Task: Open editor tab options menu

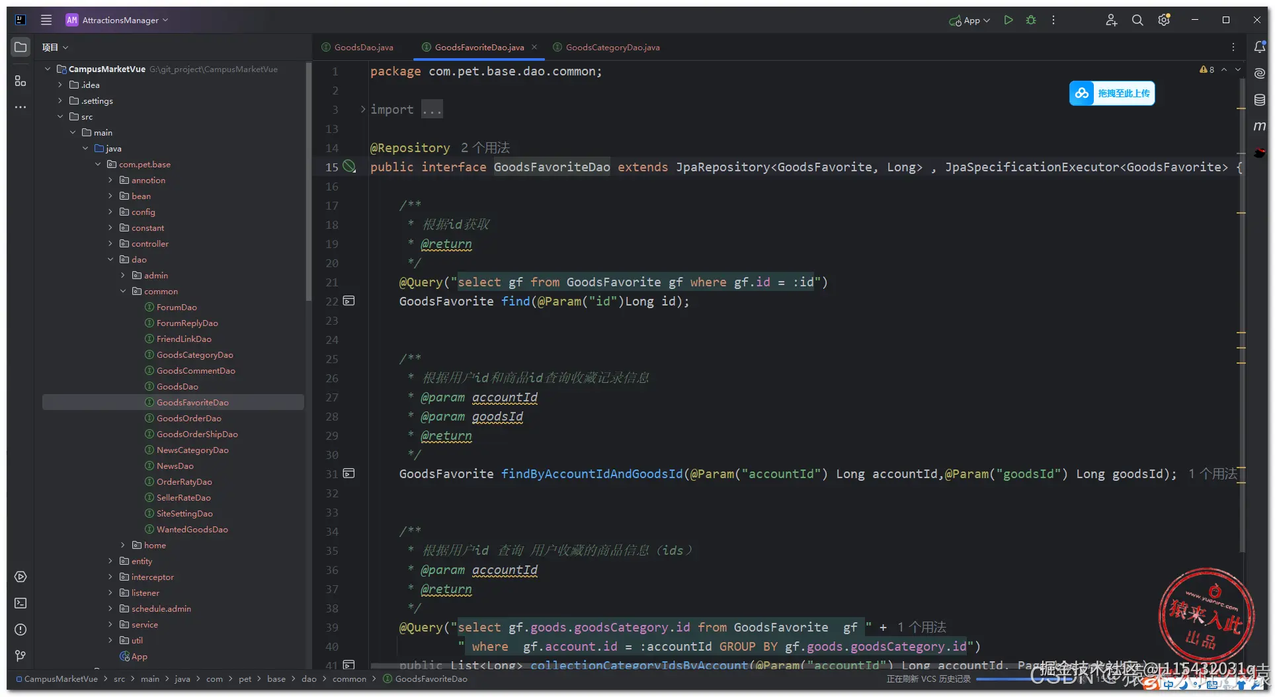Action: (x=1233, y=47)
